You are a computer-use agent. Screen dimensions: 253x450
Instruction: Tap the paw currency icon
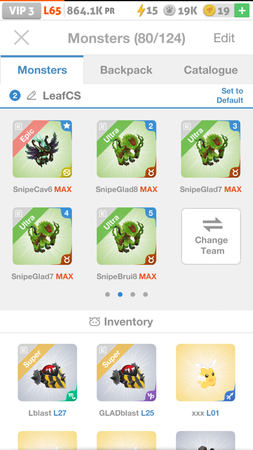(169, 11)
